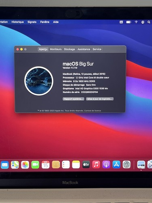Open System Preferences from the Dock
The width and height of the screenshot is (152, 203).
[x=126, y=165]
